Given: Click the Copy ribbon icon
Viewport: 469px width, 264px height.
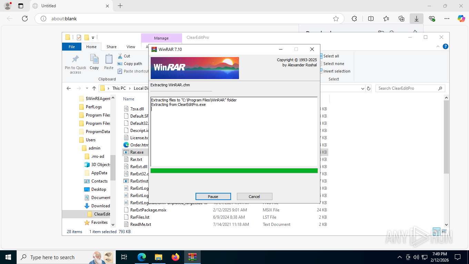Looking at the screenshot, I should [94, 62].
